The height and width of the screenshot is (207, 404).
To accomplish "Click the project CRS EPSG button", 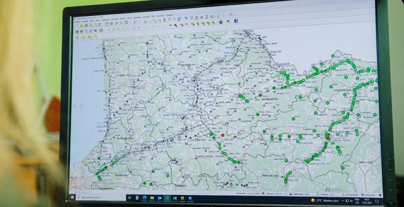I will point(368,195).
